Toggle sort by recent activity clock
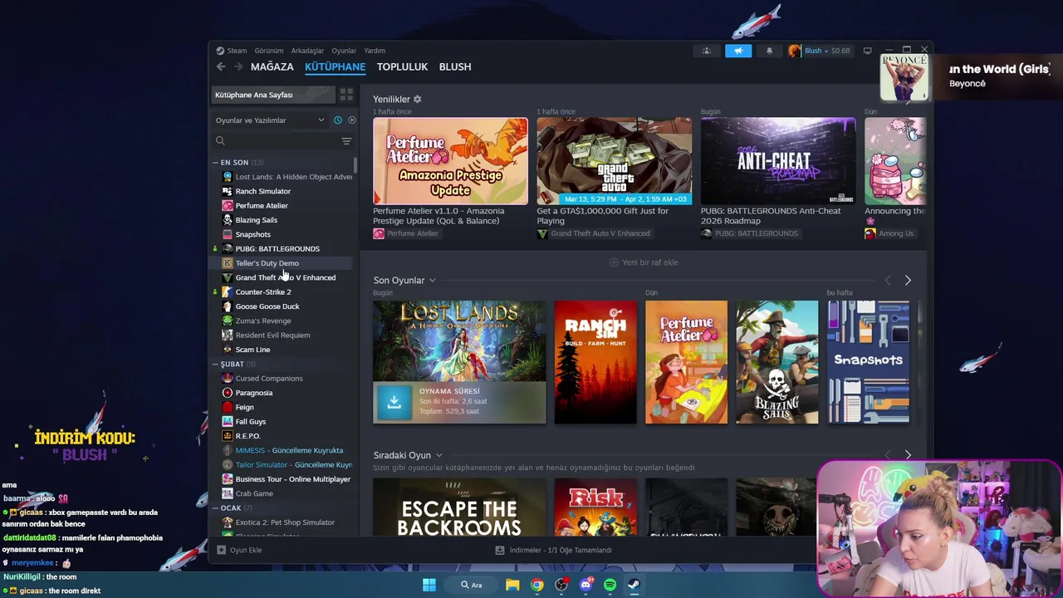 tap(338, 120)
